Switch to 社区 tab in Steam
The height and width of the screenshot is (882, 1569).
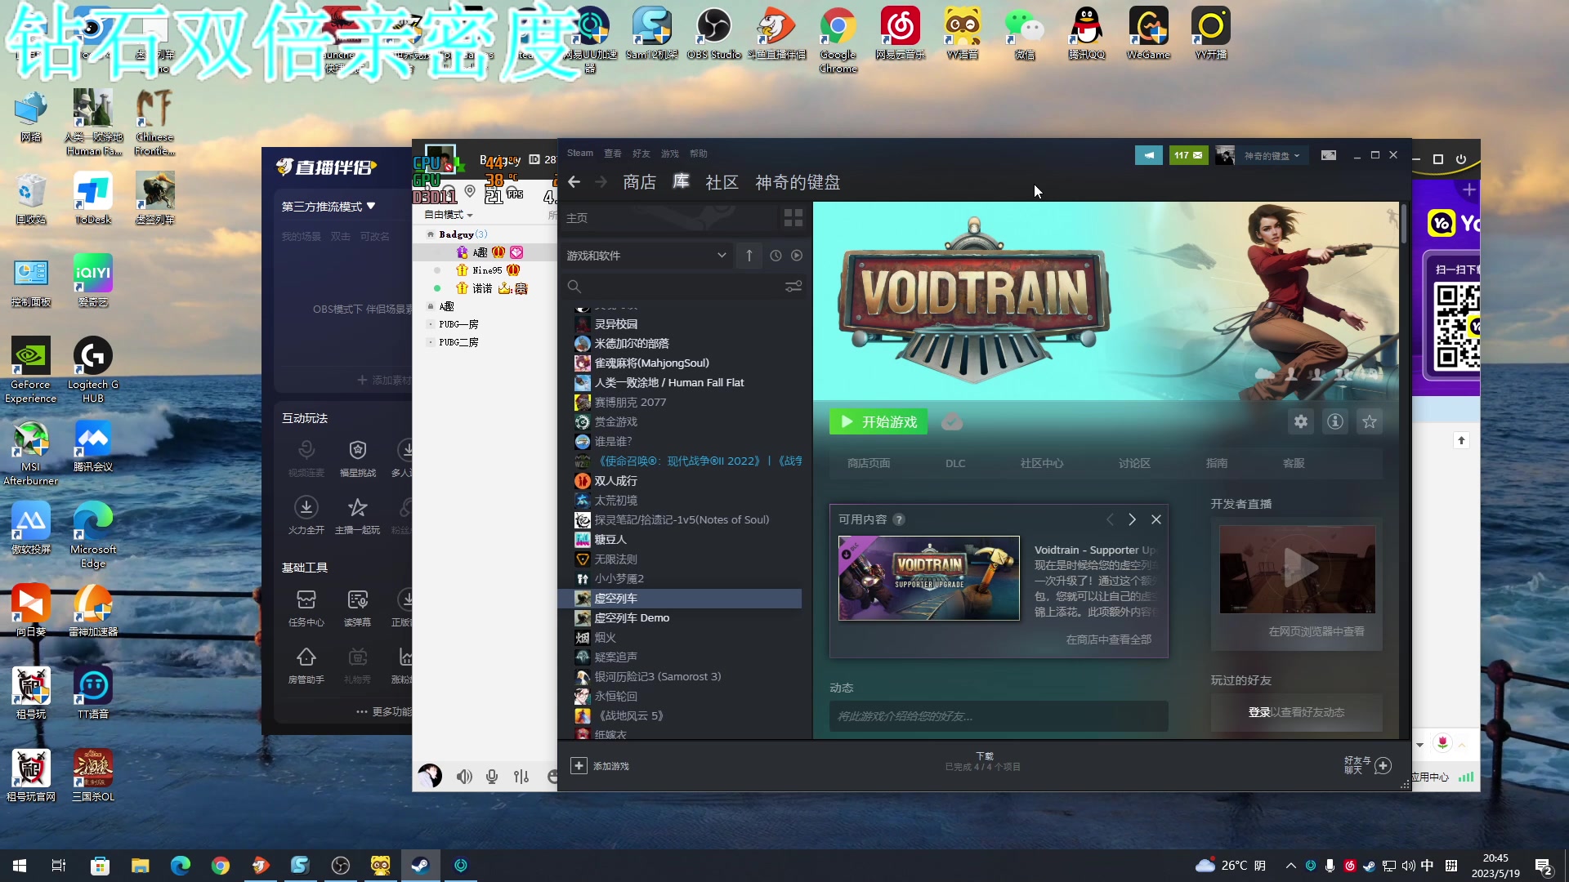click(x=722, y=182)
